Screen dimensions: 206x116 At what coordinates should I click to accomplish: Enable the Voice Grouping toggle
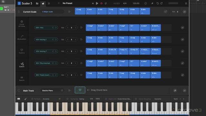pos(136,99)
